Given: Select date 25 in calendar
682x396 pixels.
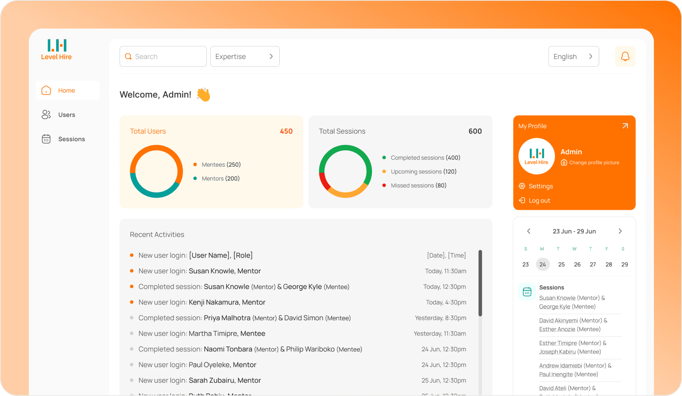Looking at the screenshot, I should point(562,264).
